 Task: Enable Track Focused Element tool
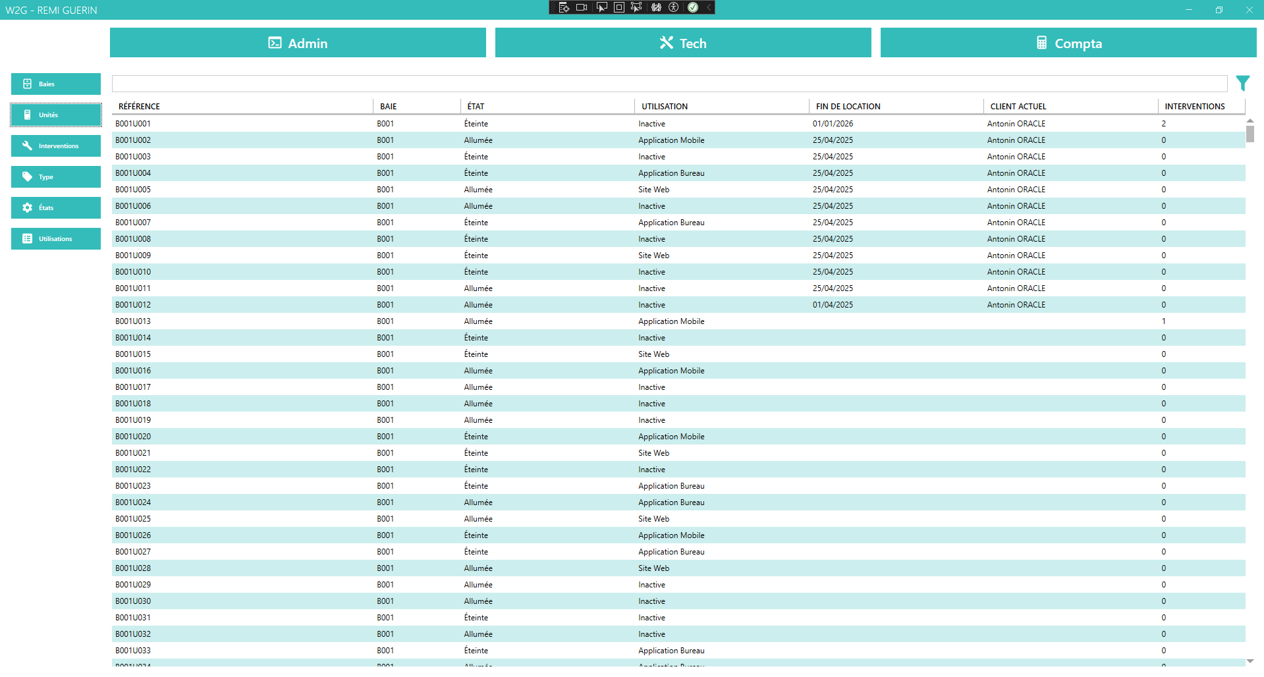coord(636,7)
